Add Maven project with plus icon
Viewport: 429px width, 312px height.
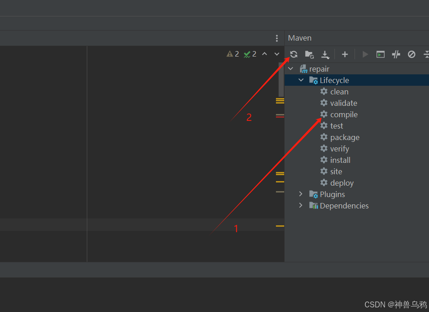[x=345, y=54]
